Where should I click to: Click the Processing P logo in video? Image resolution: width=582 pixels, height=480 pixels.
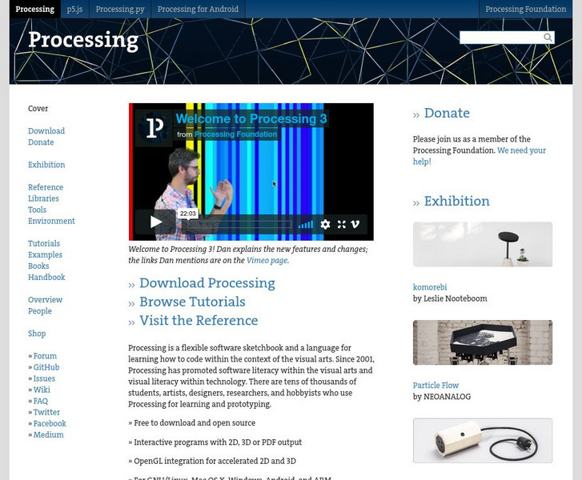(x=155, y=128)
